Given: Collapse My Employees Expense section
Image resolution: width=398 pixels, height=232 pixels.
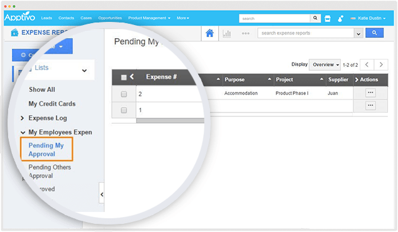Looking at the screenshot, I should click(x=23, y=132).
